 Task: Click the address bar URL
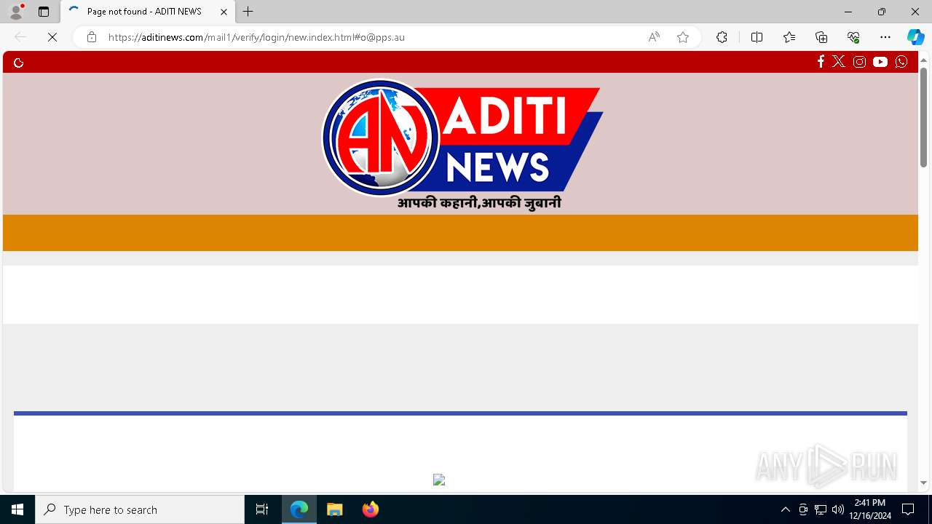point(256,37)
